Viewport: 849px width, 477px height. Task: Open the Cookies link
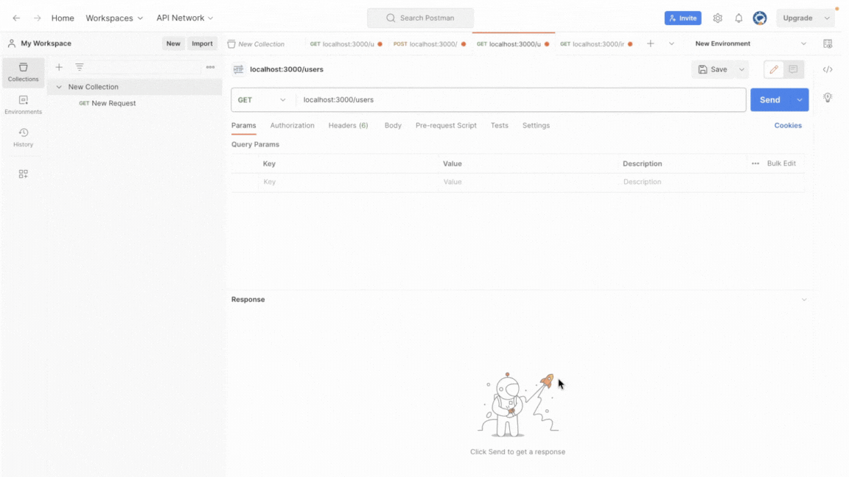pos(788,125)
